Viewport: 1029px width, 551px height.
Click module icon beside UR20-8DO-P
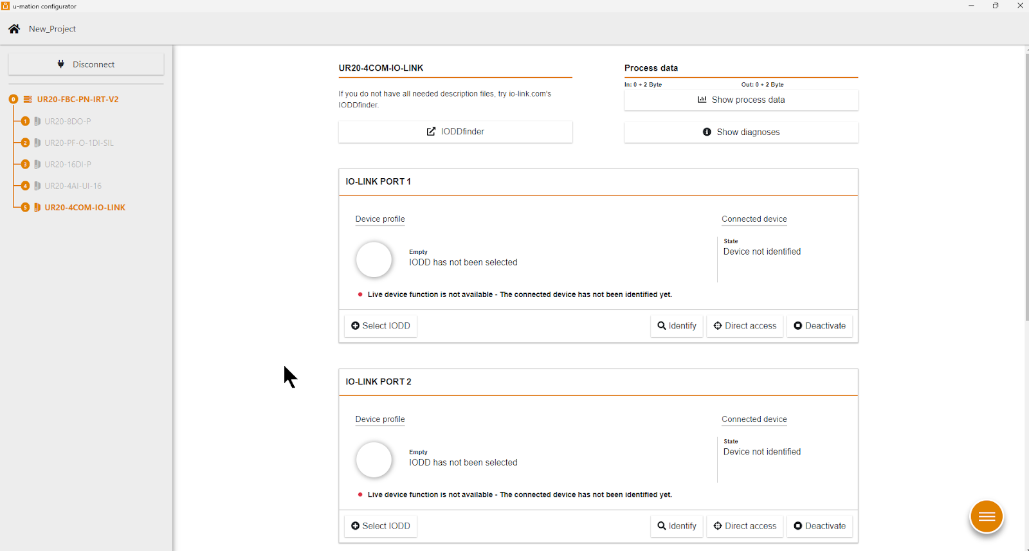[37, 122]
